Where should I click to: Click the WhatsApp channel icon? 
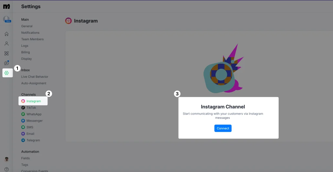(x=23, y=114)
